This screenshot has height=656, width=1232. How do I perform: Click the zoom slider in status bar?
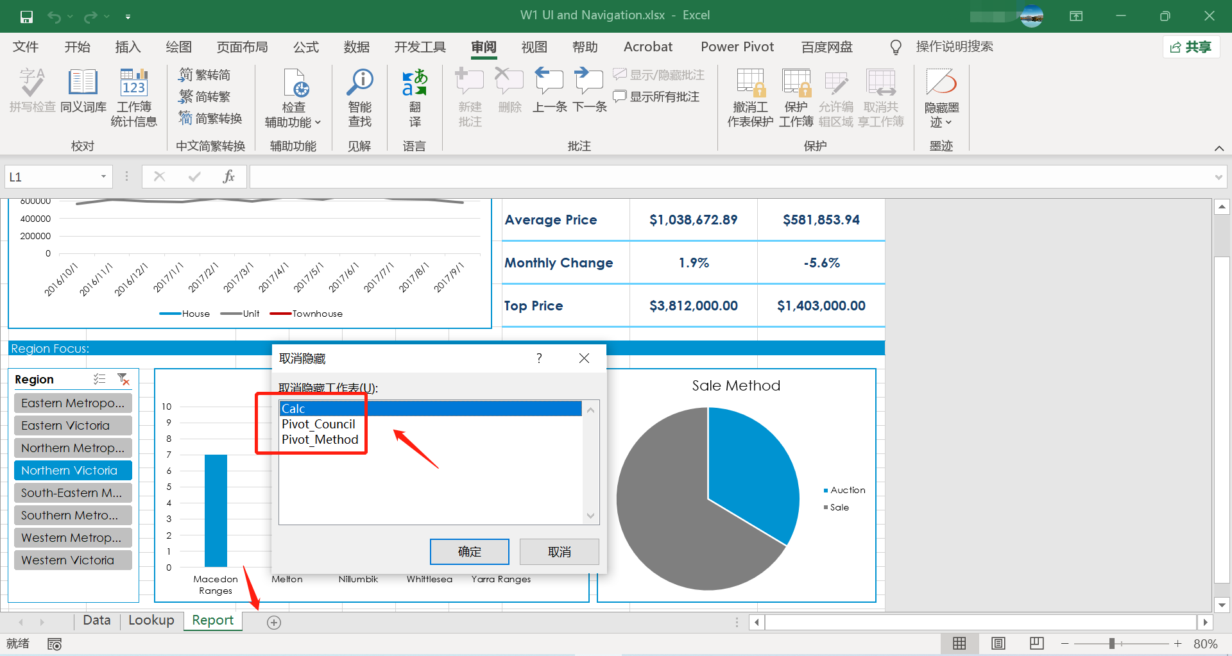tap(1112, 643)
